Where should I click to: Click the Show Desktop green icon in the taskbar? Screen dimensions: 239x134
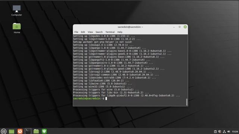(12, 131)
